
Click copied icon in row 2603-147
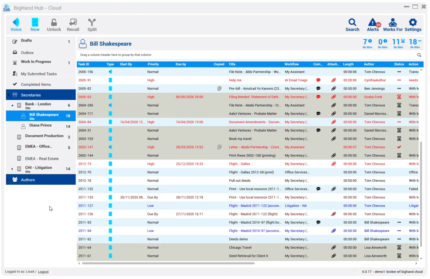[x=219, y=147]
